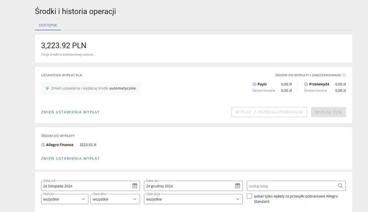Image resolution: width=368 pixels, height=212 pixels.
Task: Open Zmień ustawienia wypłat link under PLN settings
Action: tap(70, 112)
